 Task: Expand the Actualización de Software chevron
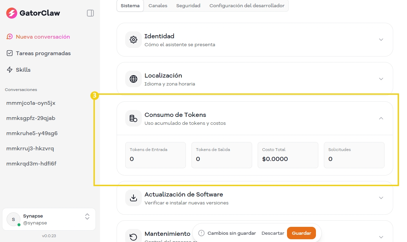click(x=381, y=198)
